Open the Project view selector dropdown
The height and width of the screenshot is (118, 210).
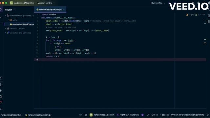click(x=10, y=10)
